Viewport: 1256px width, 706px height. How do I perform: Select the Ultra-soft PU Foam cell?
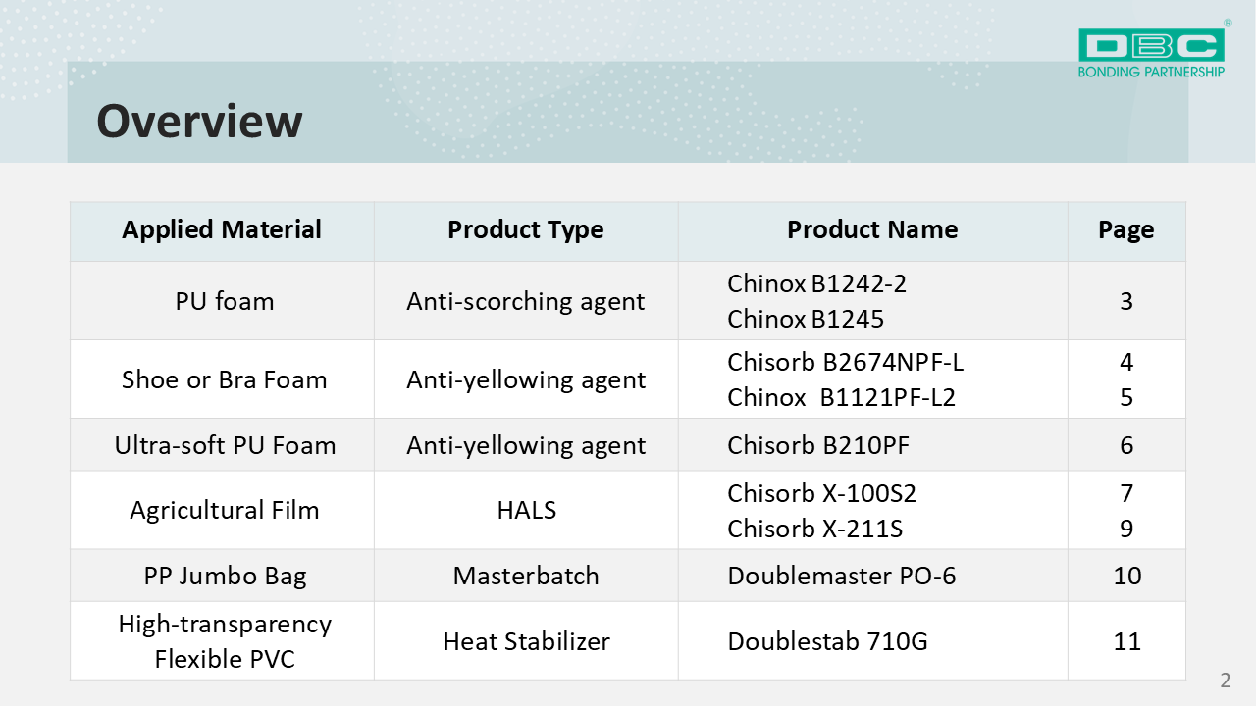[x=225, y=445]
